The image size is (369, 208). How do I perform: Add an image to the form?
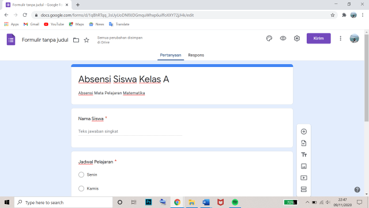pos(304,166)
